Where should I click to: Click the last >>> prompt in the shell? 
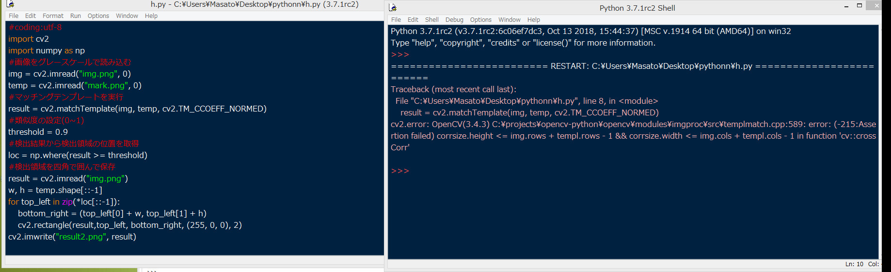[400, 171]
